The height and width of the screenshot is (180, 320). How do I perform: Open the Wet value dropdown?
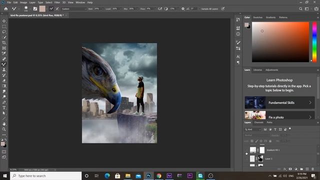coord(102,9)
